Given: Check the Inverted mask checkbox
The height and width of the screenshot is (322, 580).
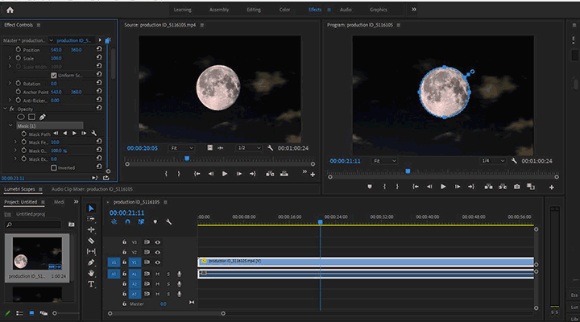Looking at the screenshot, I should [54, 167].
